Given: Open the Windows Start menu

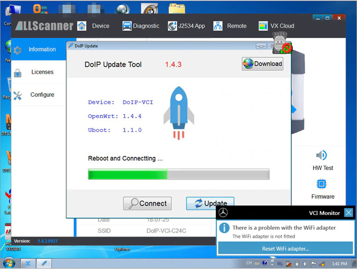Looking at the screenshot, I should point(9,263).
